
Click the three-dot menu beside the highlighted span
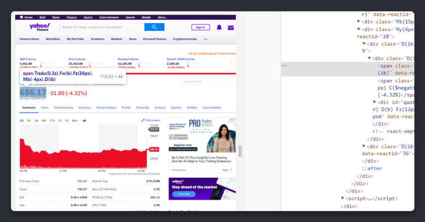pyautogui.click(x=284, y=66)
